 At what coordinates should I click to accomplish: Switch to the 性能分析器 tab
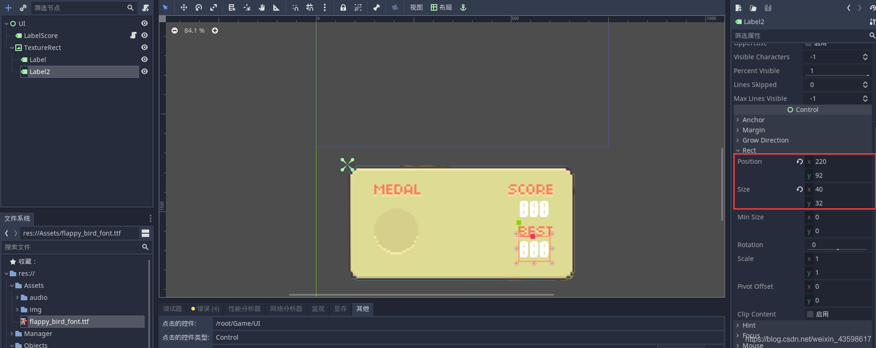(x=244, y=309)
